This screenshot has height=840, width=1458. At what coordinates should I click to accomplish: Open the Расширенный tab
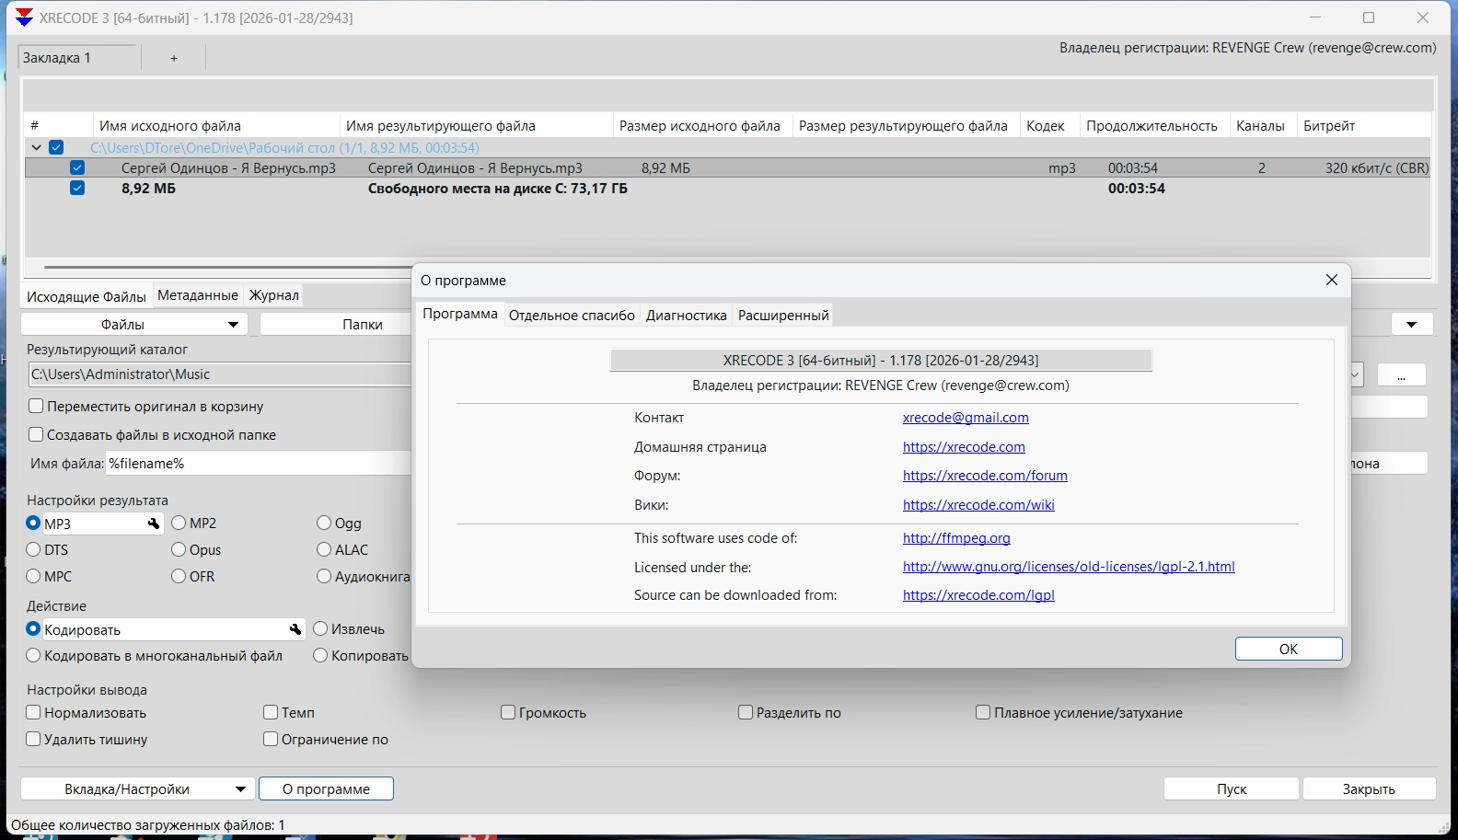(783, 316)
